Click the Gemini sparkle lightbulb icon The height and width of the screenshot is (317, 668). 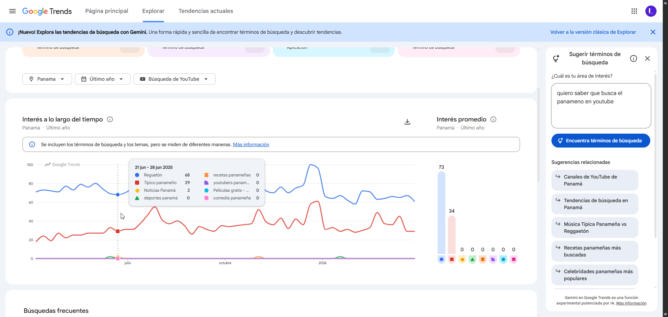click(x=556, y=58)
